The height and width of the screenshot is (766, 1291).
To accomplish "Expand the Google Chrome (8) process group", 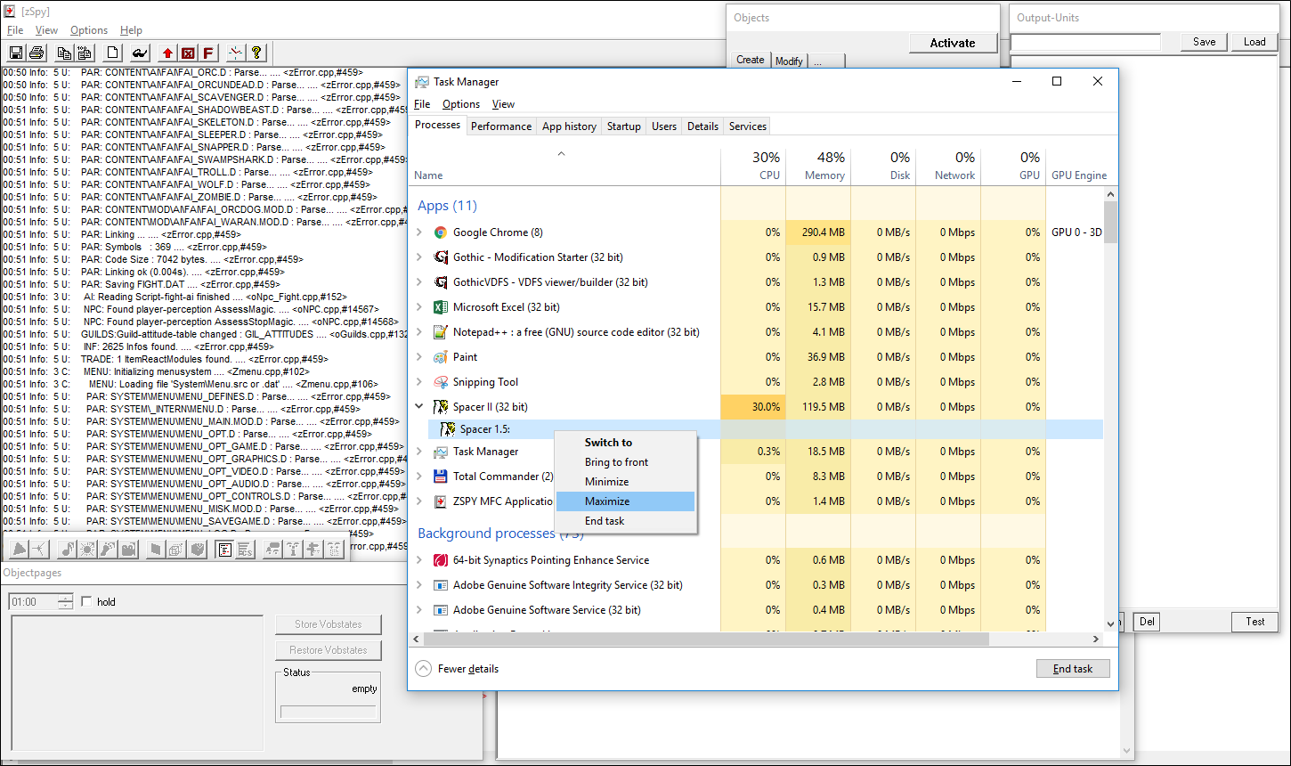I will click(x=419, y=232).
